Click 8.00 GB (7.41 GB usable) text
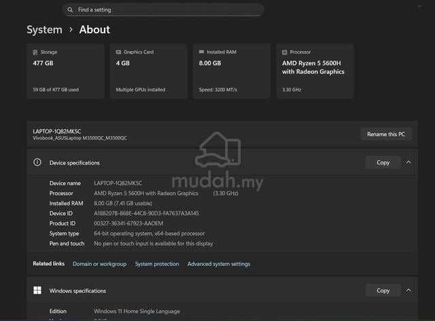This screenshot has height=321, width=435. [x=123, y=203]
